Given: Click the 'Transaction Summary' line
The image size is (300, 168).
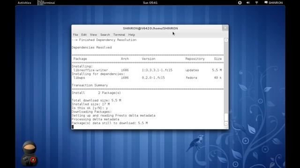Looking at the screenshot, I should 90,85.
